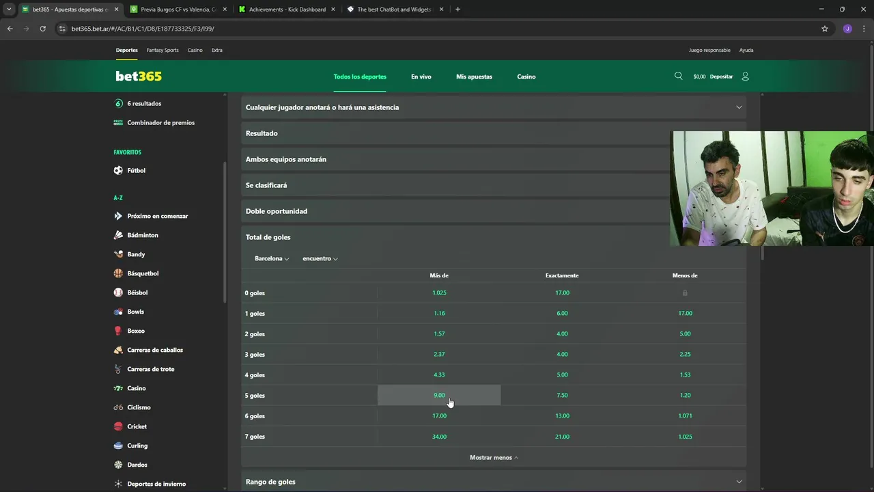Go back with browser back arrow
The height and width of the screenshot is (492, 874).
click(x=10, y=29)
